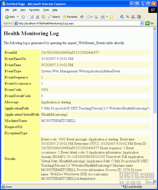This screenshot has width=158, height=190.
Task: Click the scrollbar up arrow
Action: (x=155, y=29)
